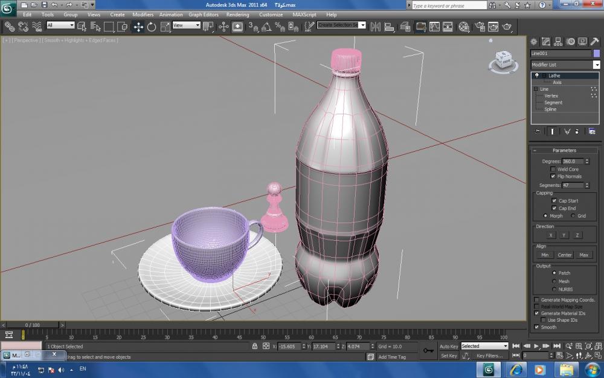Open Curve Editor icon in toolbar

(x=434, y=26)
